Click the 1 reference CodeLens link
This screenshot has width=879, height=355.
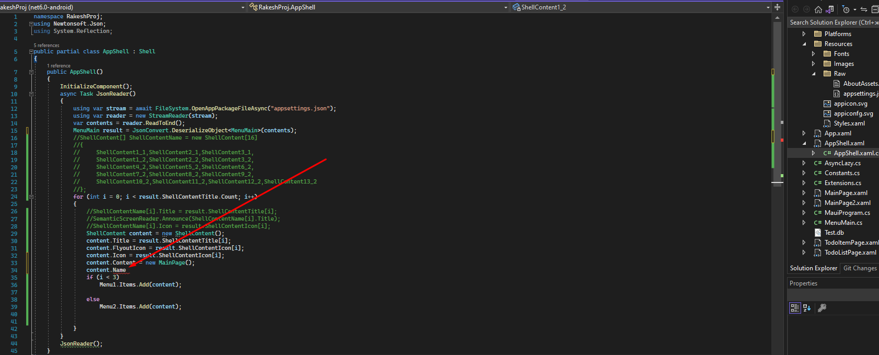(x=59, y=66)
